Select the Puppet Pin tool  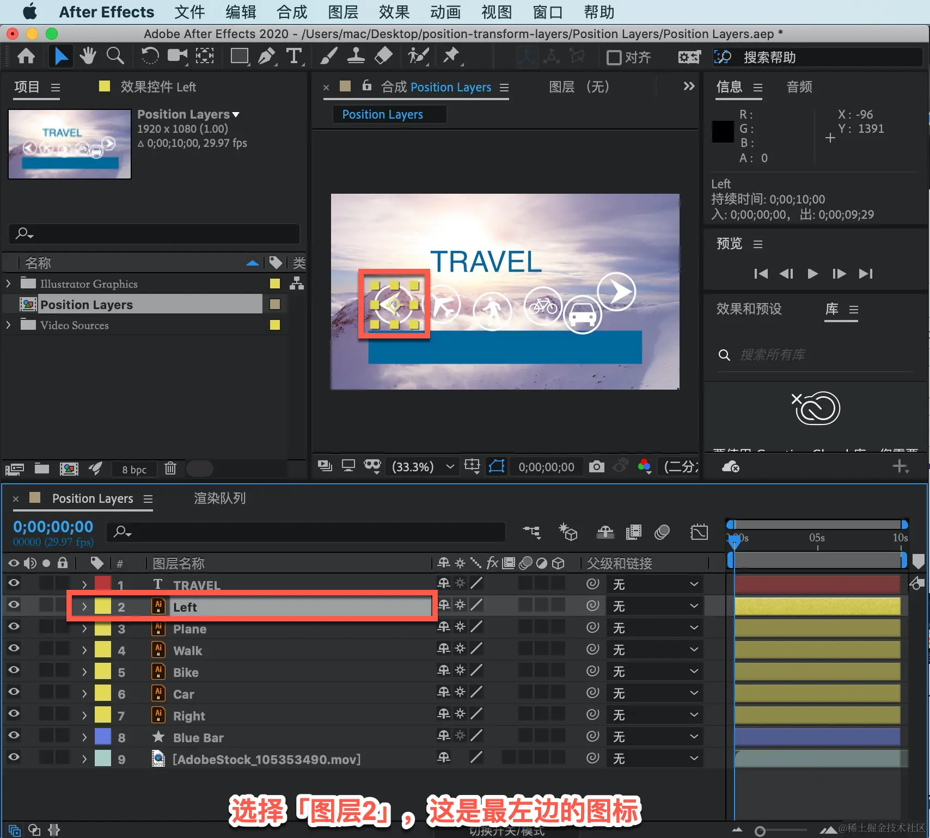tap(451, 56)
